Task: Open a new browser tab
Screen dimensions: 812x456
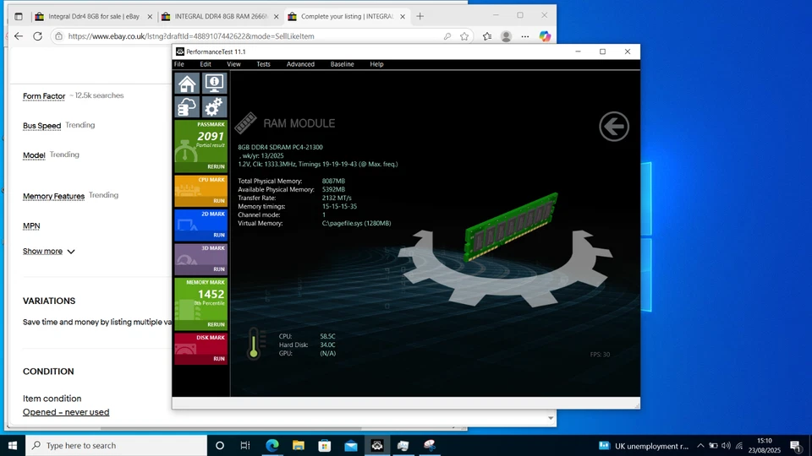Action: coord(420,17)
